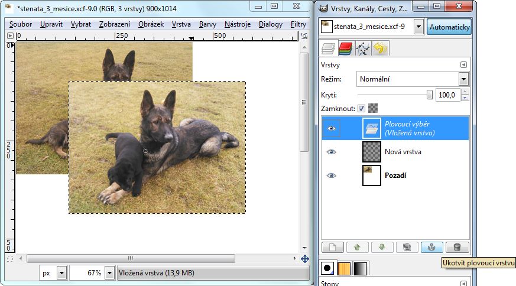Switch to the Channels tab icon
Screen dimensions: 516x286
coord(346,49)
